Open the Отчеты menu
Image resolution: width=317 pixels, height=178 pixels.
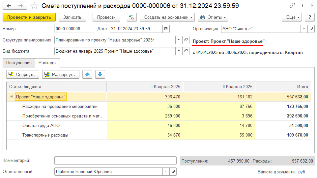(213, 17)
